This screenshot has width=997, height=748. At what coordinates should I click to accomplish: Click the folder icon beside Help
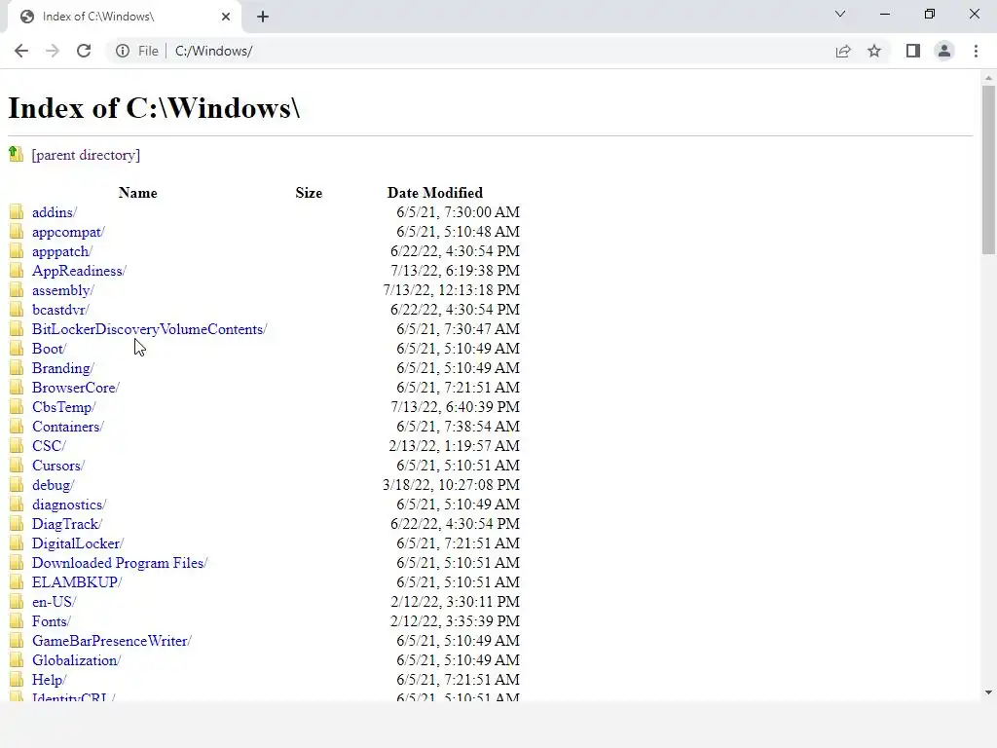(17, 679)
